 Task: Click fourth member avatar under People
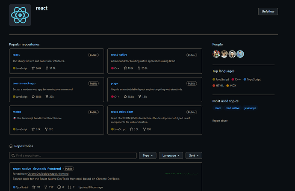pos(240,54)
